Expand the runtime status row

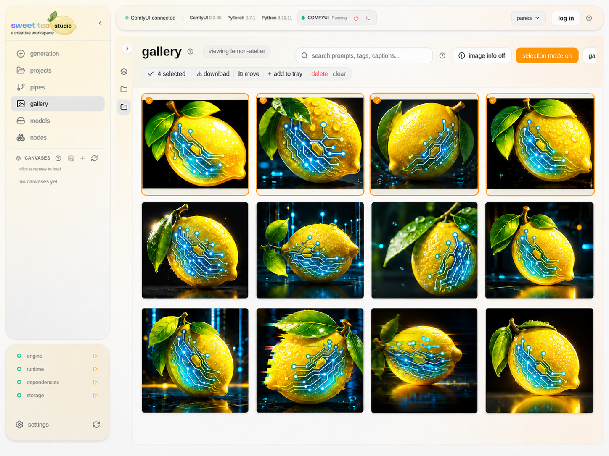[x=95, y=369]
